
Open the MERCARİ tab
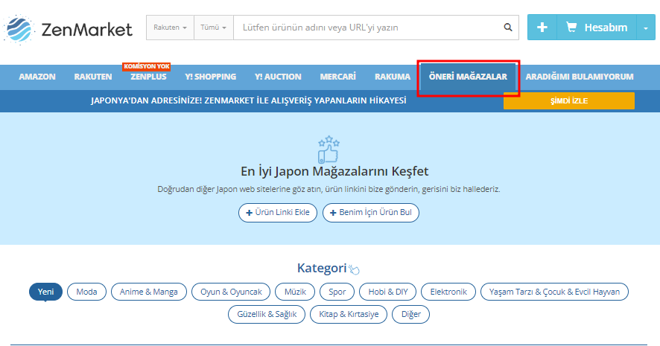(x=337, y=77)
